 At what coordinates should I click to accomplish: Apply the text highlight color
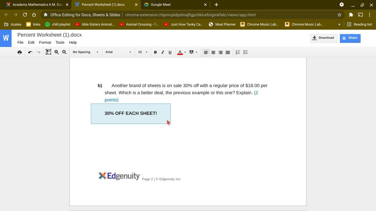[191, 52]
